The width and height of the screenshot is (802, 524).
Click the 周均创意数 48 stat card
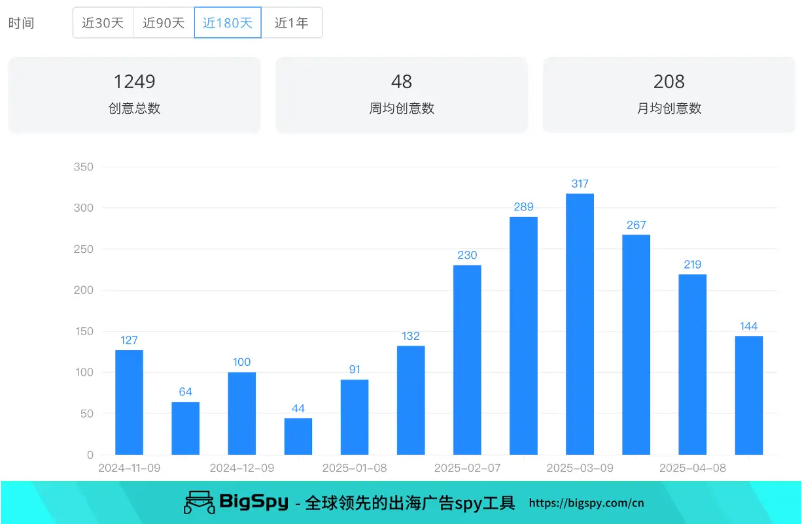402,95
